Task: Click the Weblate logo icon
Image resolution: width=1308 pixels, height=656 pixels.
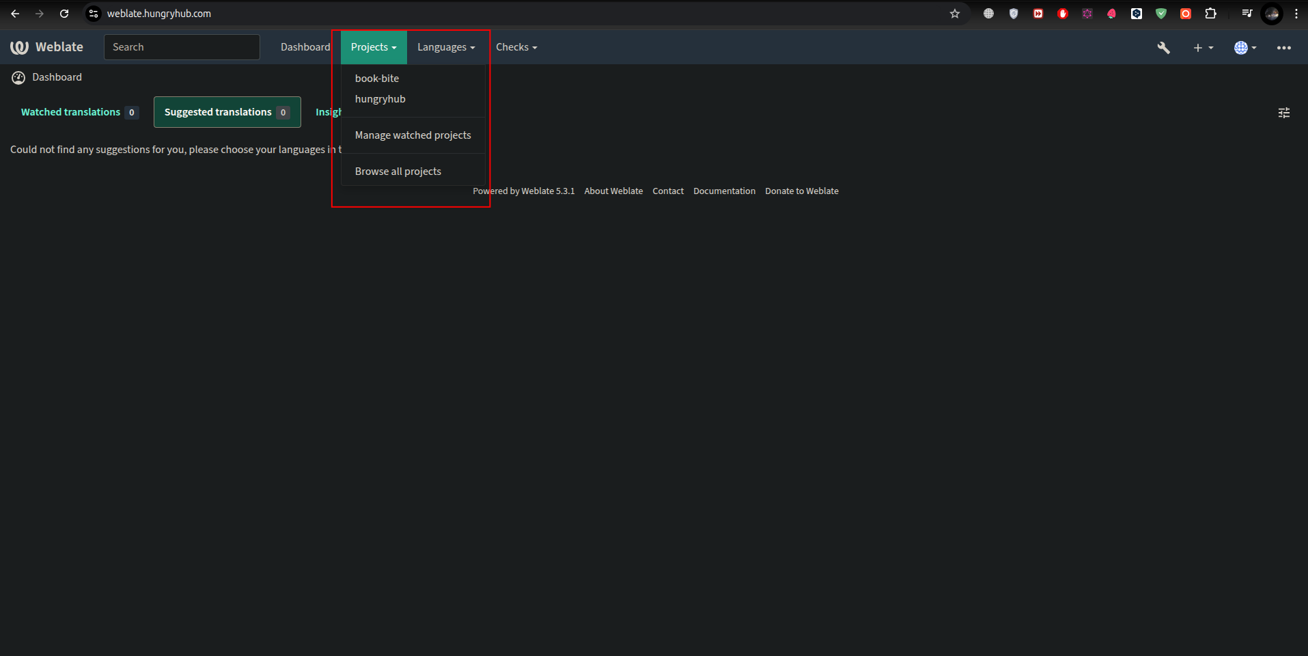Action: click(x=20, y=47)
